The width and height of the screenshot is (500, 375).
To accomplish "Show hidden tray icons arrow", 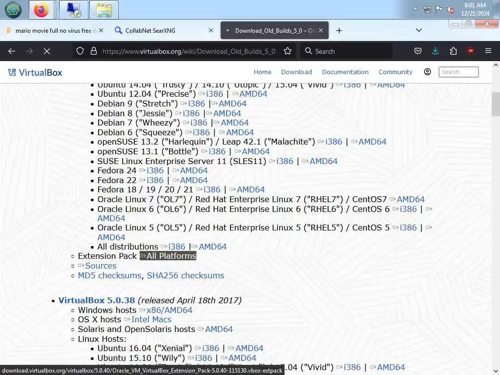I will tap(415, 10).
